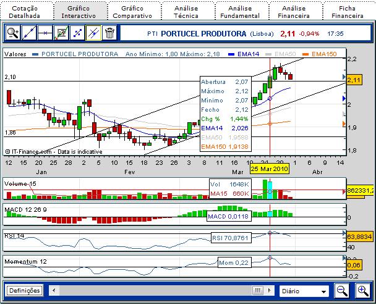This screenshot has height=305, width=376.
Task: Open the Ficha Financeira tab
Action: (x=347, y=12)
